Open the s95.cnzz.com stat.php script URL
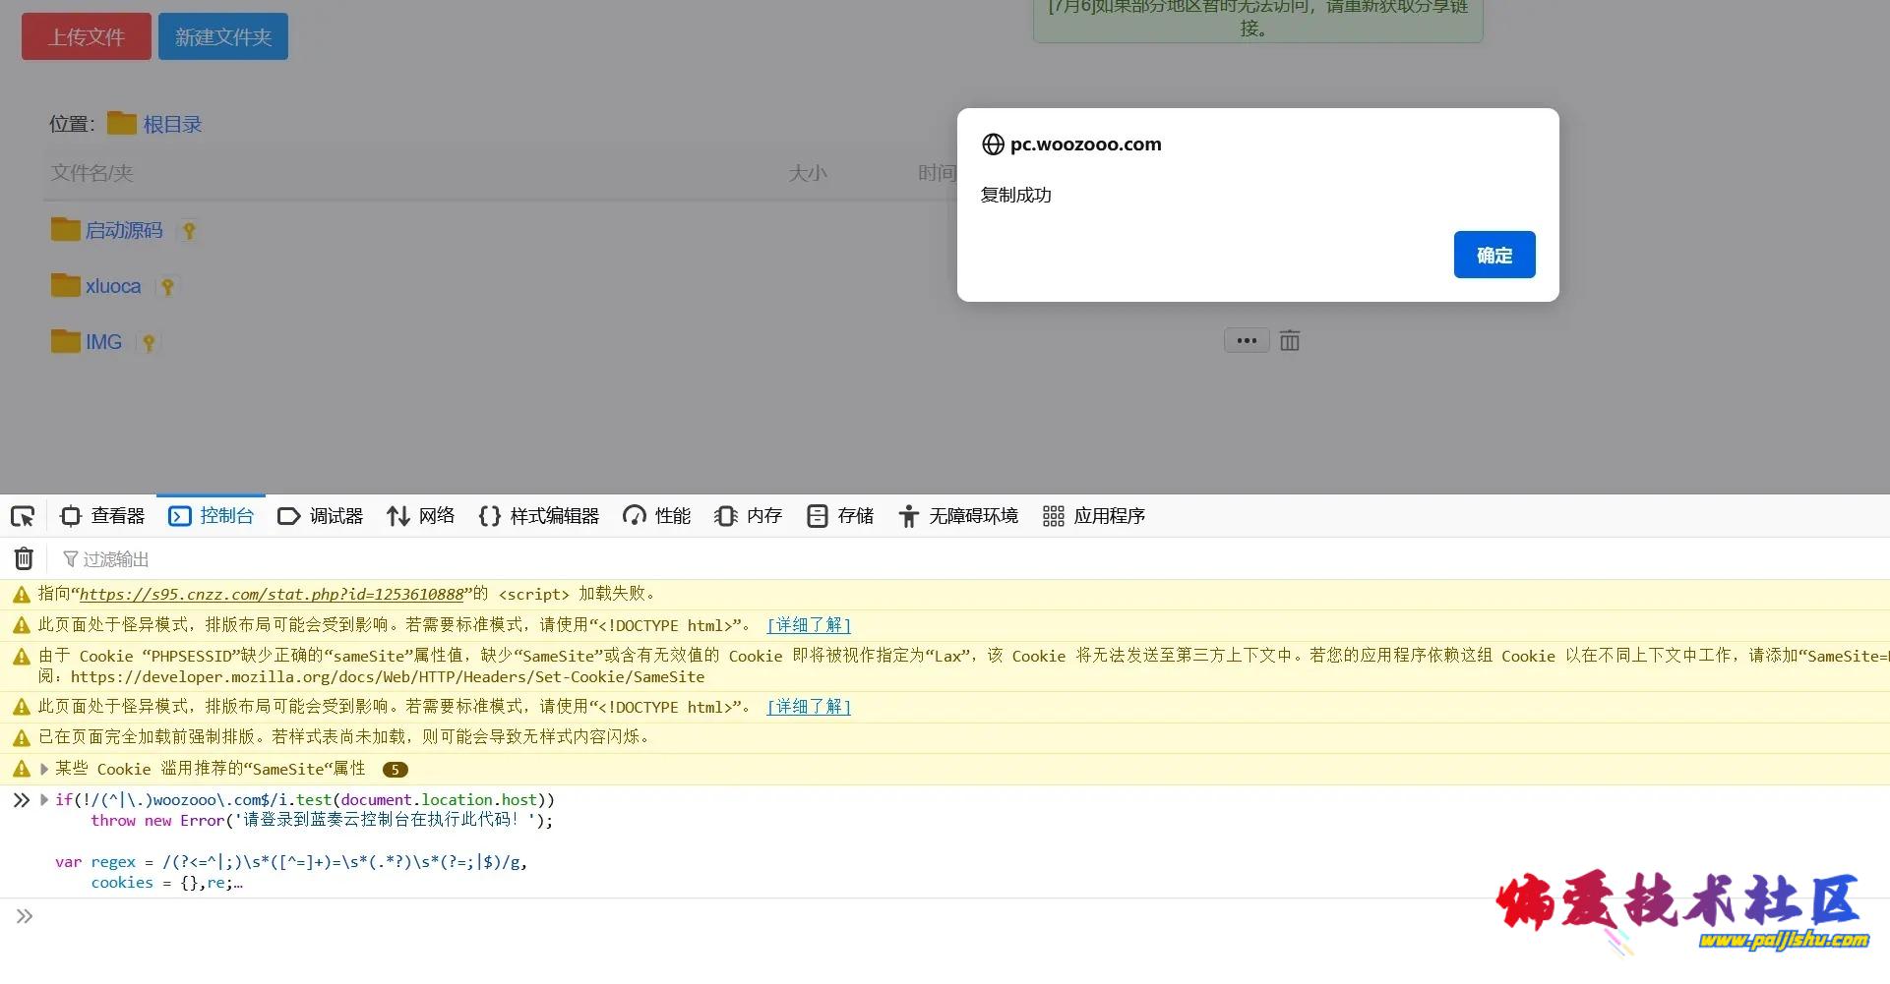Viewport: 1890px width, 984px height. point(272,594)
